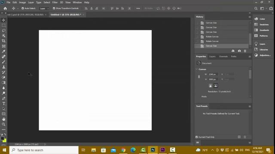
Task: Toggle the Show Transform Controls checkbox
Action: [54, 8]
